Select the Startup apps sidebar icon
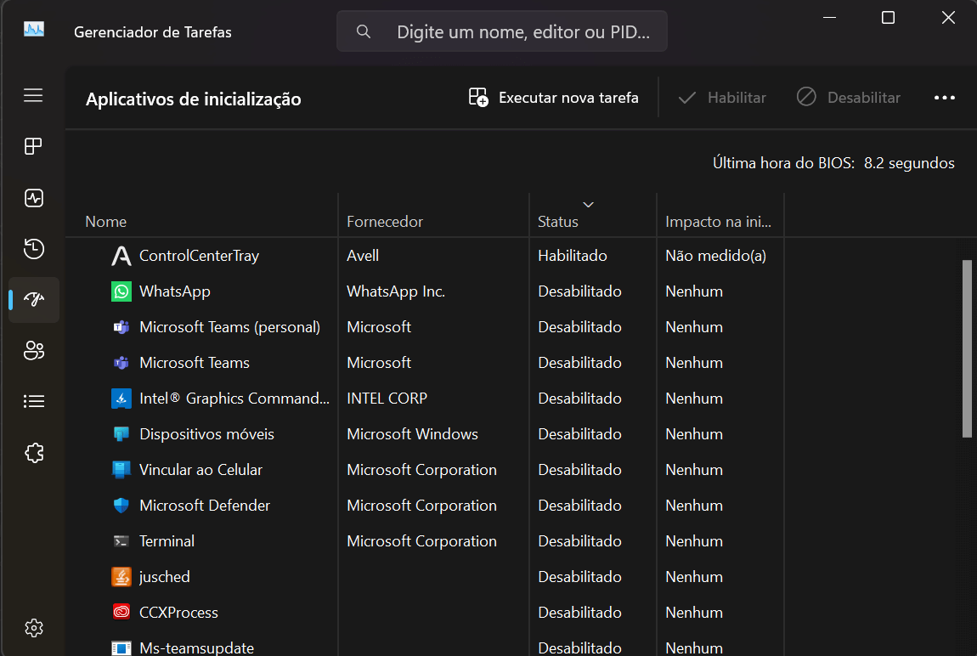Viewport: 977px width, 656px height. [x=33, y=299]
